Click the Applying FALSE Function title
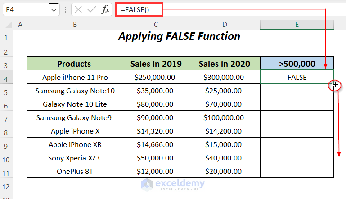This screenshot has height=199, width=346. tap(179, 36)
